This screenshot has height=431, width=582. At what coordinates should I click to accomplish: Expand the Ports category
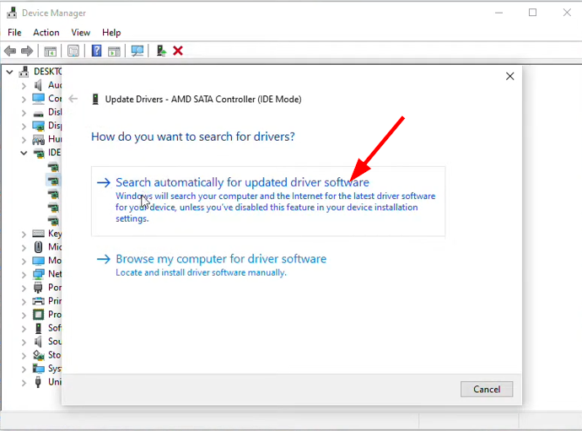pyautogui.click(x=24, y=288)
